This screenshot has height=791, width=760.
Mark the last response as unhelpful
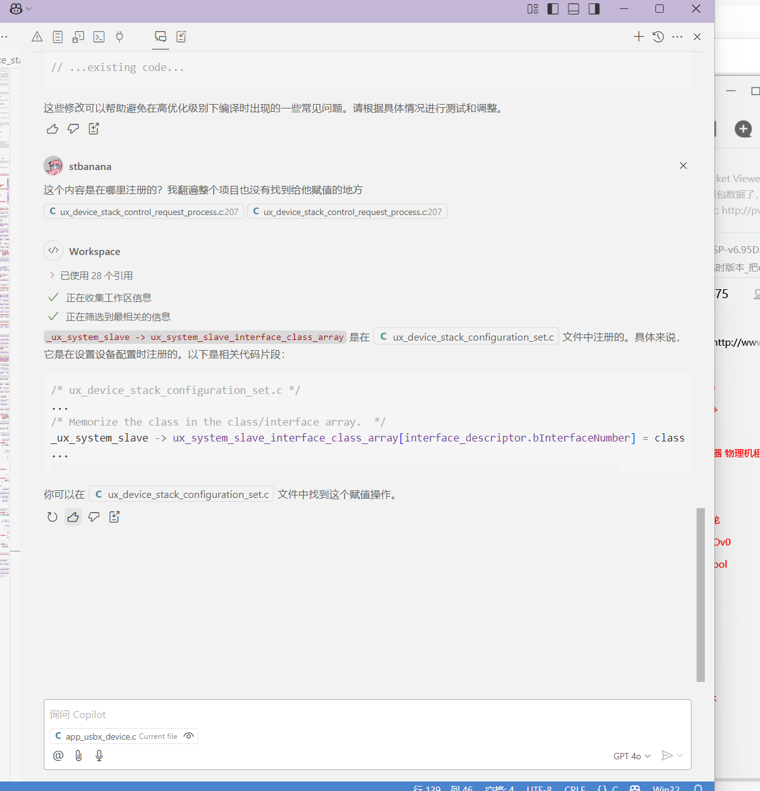(94, 517)
